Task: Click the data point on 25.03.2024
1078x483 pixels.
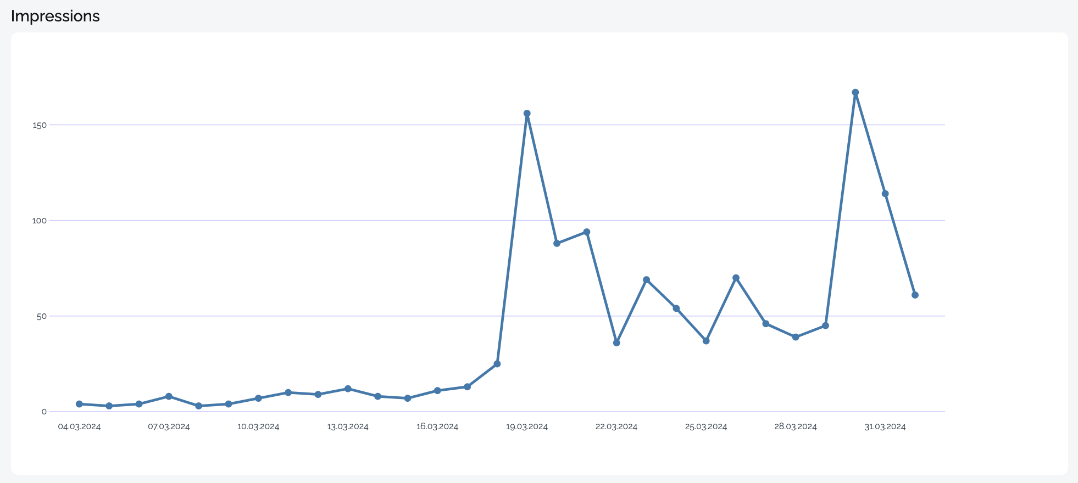Action: (706, 341)
